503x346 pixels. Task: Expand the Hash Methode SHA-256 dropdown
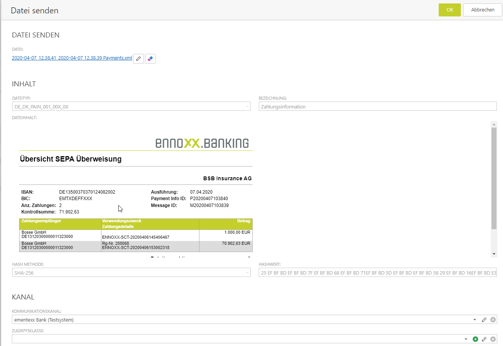pyautogui.click(x=247, y=273)
